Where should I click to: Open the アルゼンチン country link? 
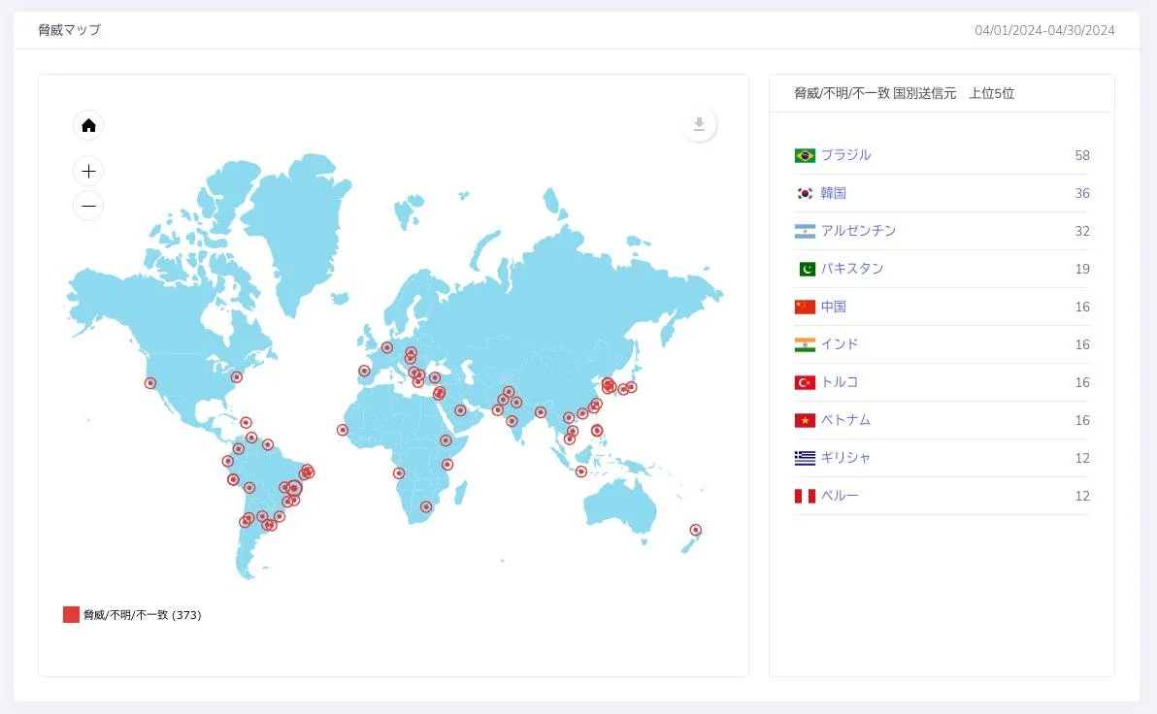(858, 231)
